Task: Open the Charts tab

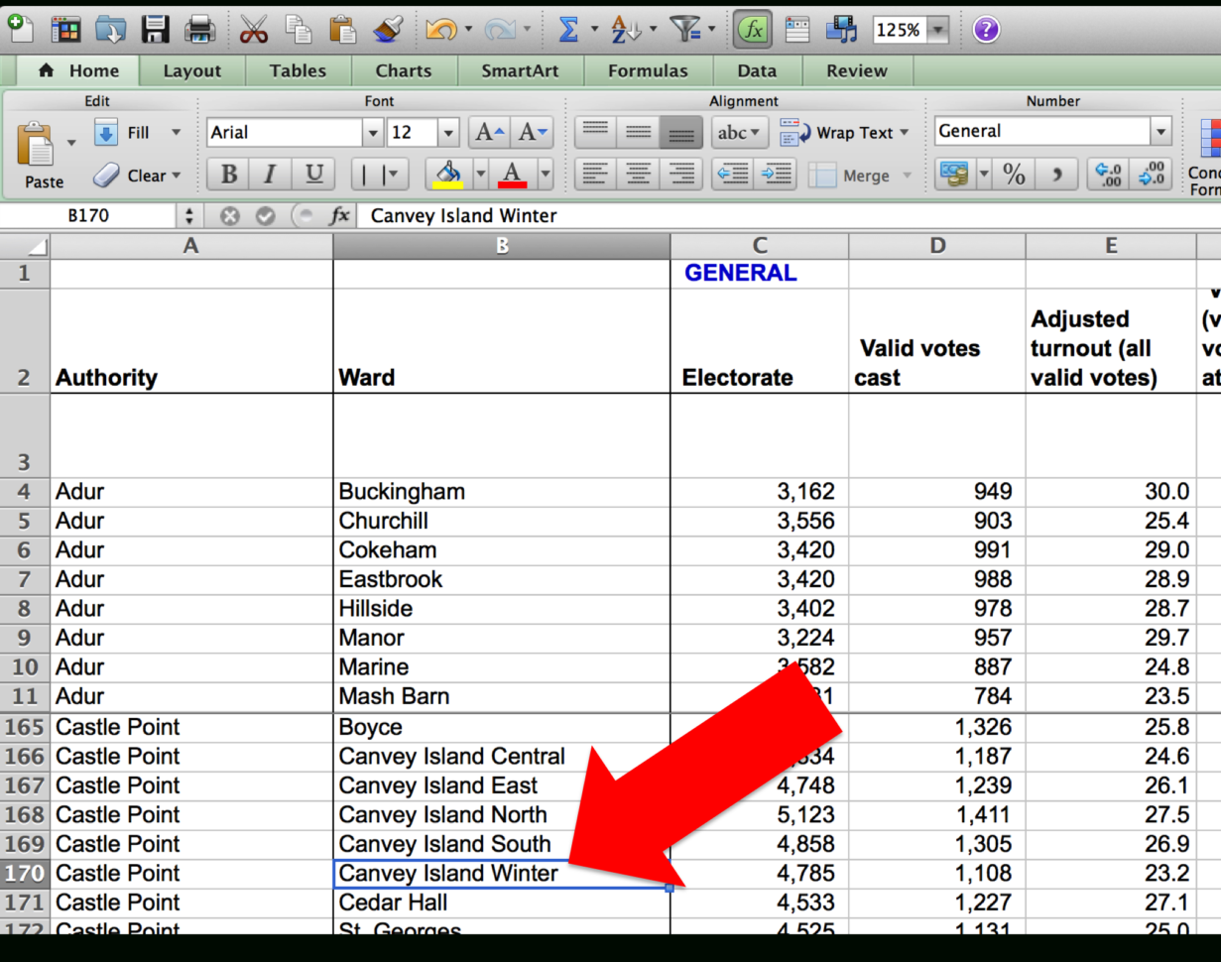Action: click(x=403, y=70)
